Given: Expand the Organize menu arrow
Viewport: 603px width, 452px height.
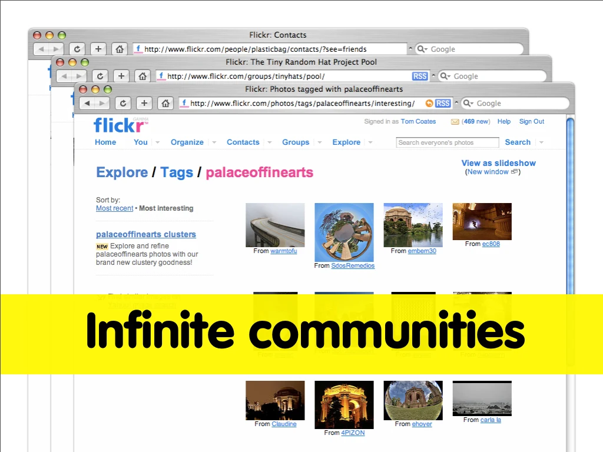Looking at the screenshot, I should (214, 142).
